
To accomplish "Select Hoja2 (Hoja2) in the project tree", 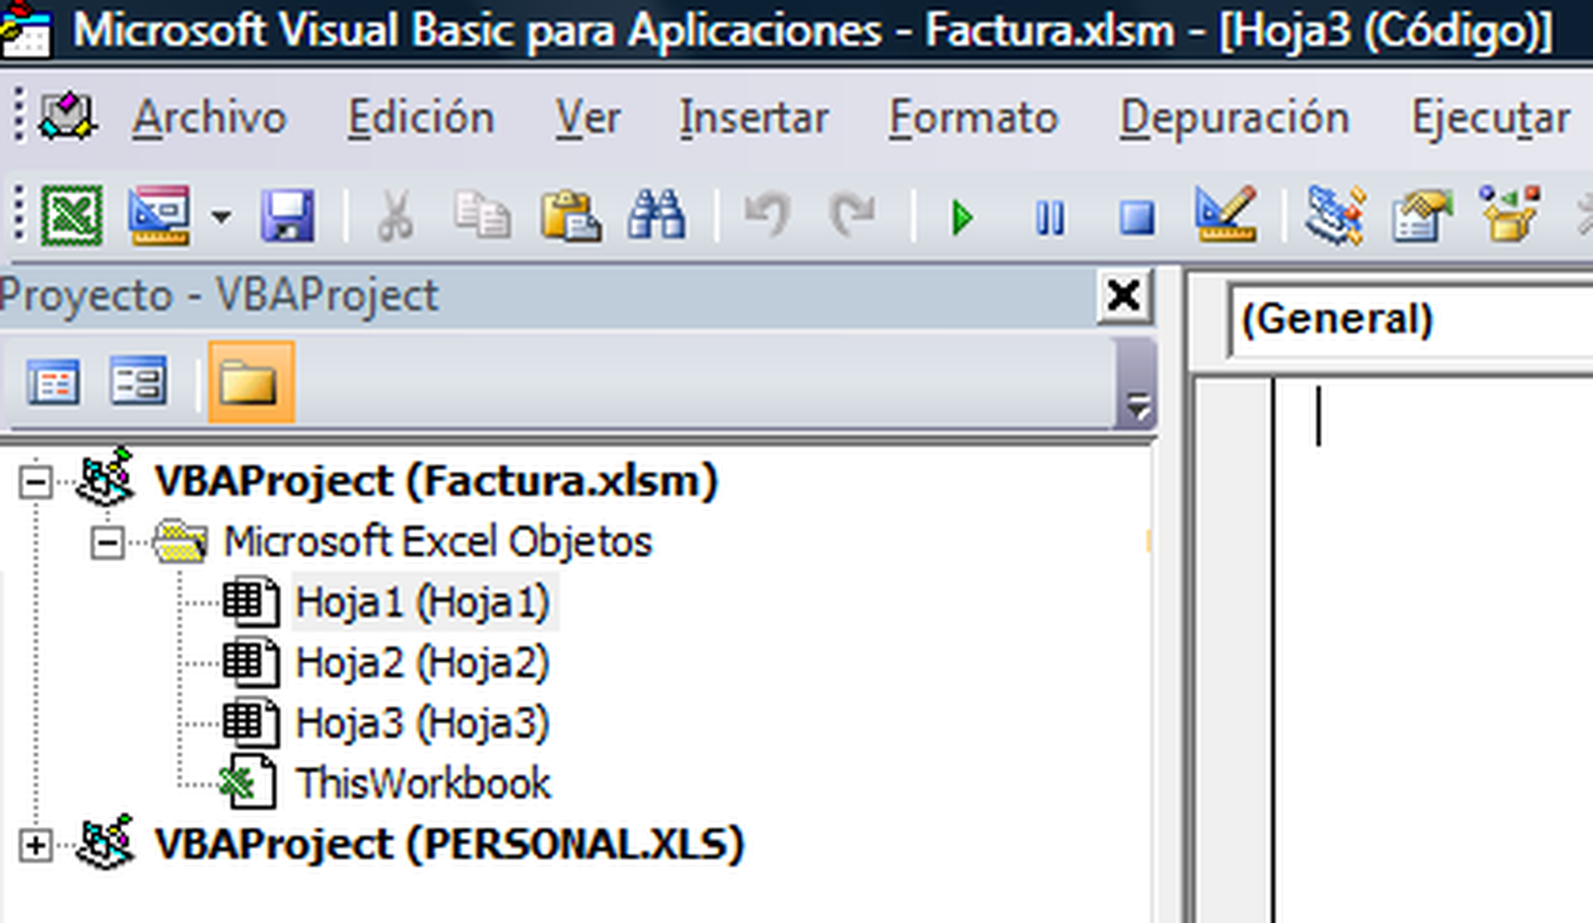I will [423, 662].
